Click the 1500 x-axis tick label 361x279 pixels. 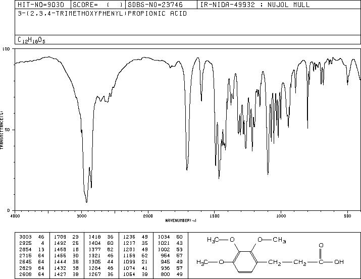click(215, 216)
